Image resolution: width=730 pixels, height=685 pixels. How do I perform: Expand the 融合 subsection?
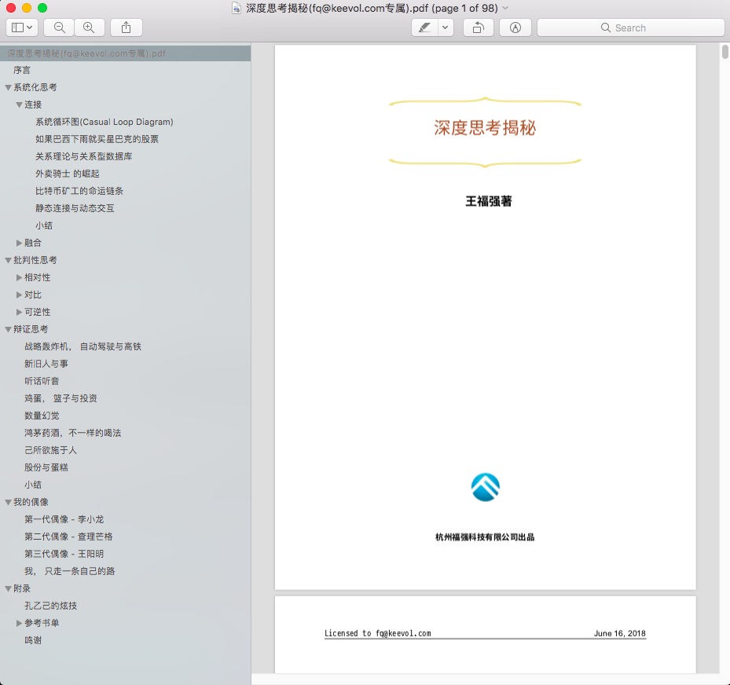tap(19, 243)
